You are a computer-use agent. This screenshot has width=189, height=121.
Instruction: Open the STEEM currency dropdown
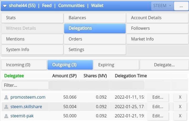pyautogui.click(x=162, y=6)
